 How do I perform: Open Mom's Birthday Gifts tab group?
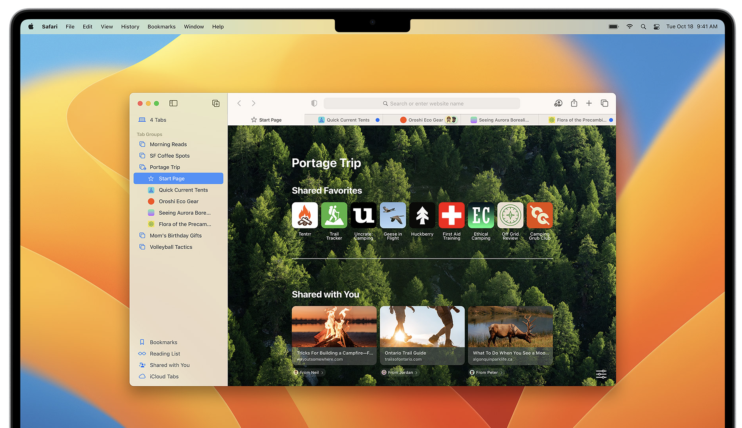[x=178, y=236]
